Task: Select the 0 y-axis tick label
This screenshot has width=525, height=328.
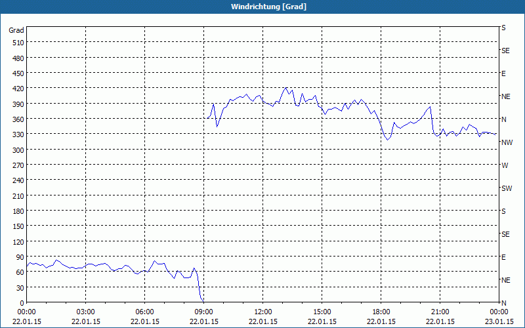Action: tap(22, 303)
